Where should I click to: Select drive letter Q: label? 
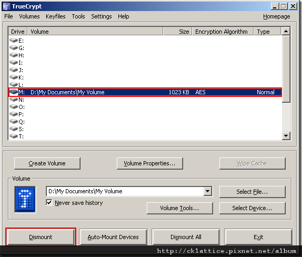point(22,122)
